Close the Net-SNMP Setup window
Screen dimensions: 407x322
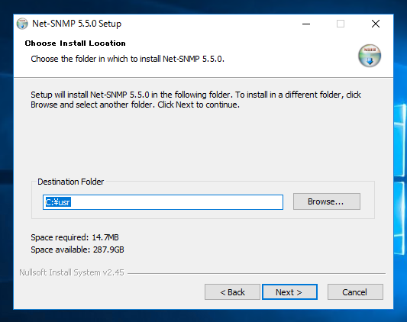[x=376, y=24]
